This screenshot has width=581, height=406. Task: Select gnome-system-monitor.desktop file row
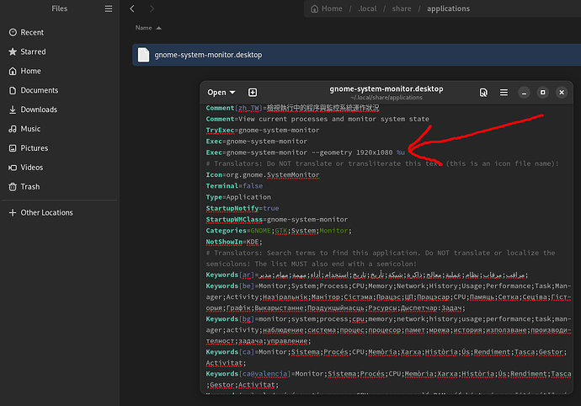pos(356,55)
